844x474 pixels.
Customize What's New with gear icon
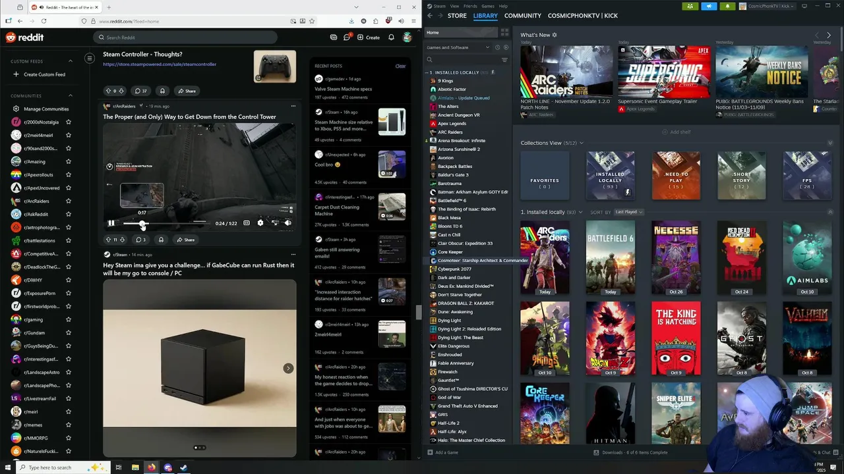555,35
